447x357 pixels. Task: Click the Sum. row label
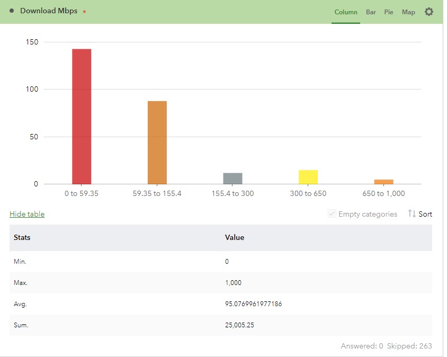21,325
